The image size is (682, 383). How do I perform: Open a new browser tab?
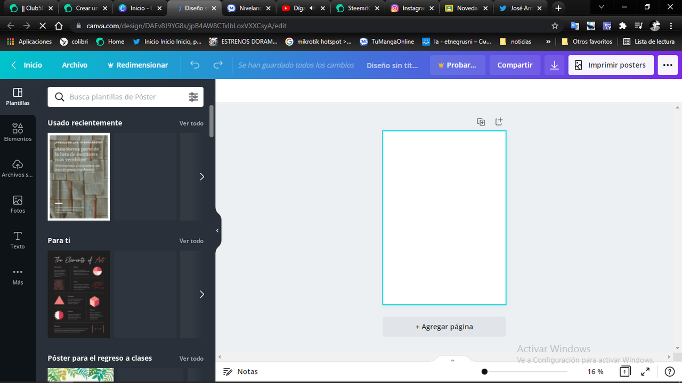point(558,8)
